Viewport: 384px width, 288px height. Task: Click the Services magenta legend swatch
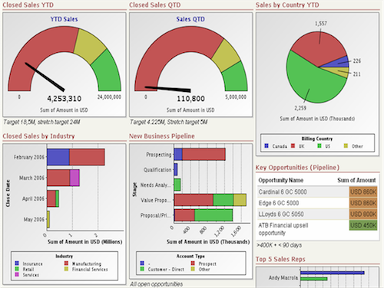(17, 274)
